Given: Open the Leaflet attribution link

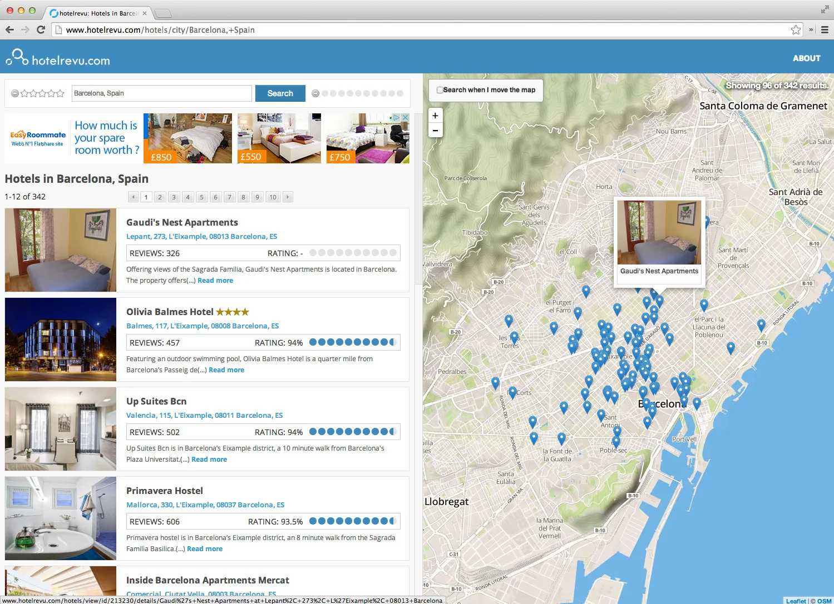Looking at the screenshot, I should click(796, 601).
